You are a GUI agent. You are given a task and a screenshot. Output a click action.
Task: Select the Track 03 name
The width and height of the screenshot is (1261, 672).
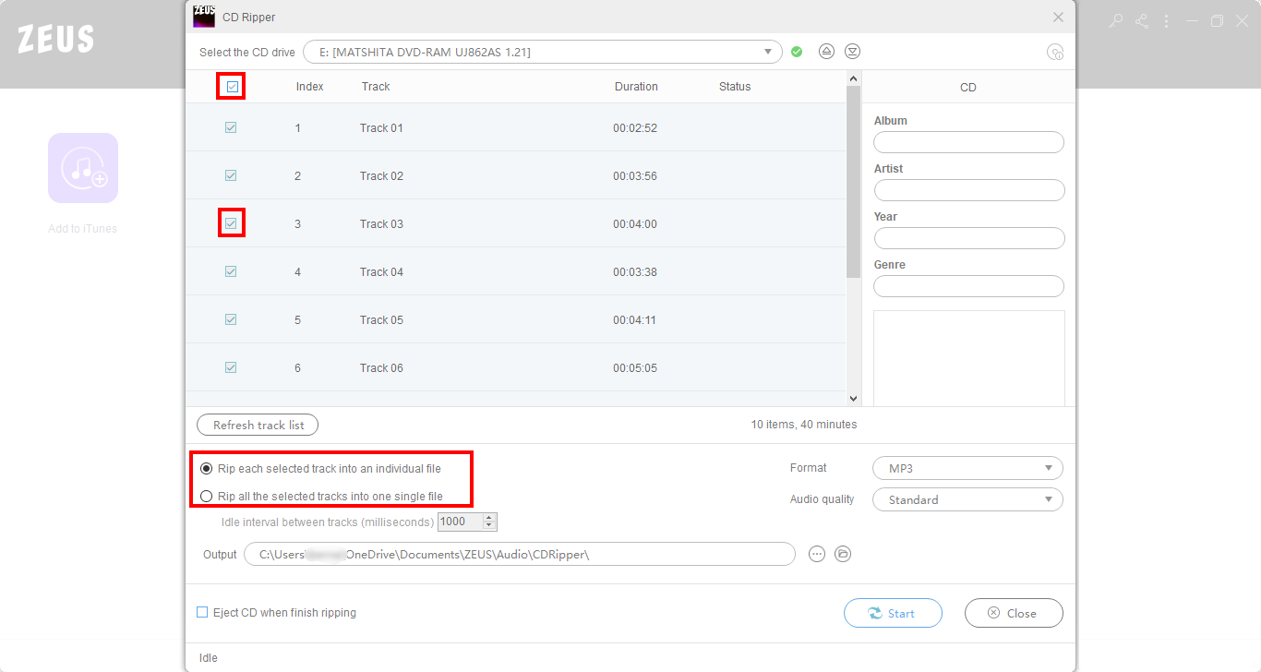381,223
